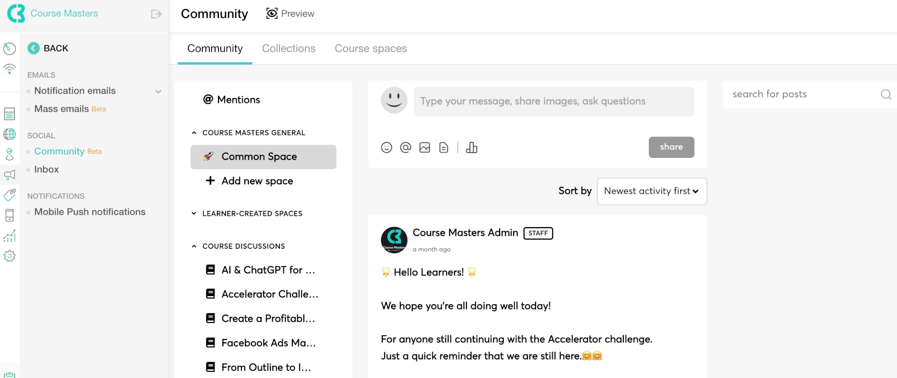Collapse the COURSE MASTERS GENERAL section

pyautogui.click(x=194, y=133)
